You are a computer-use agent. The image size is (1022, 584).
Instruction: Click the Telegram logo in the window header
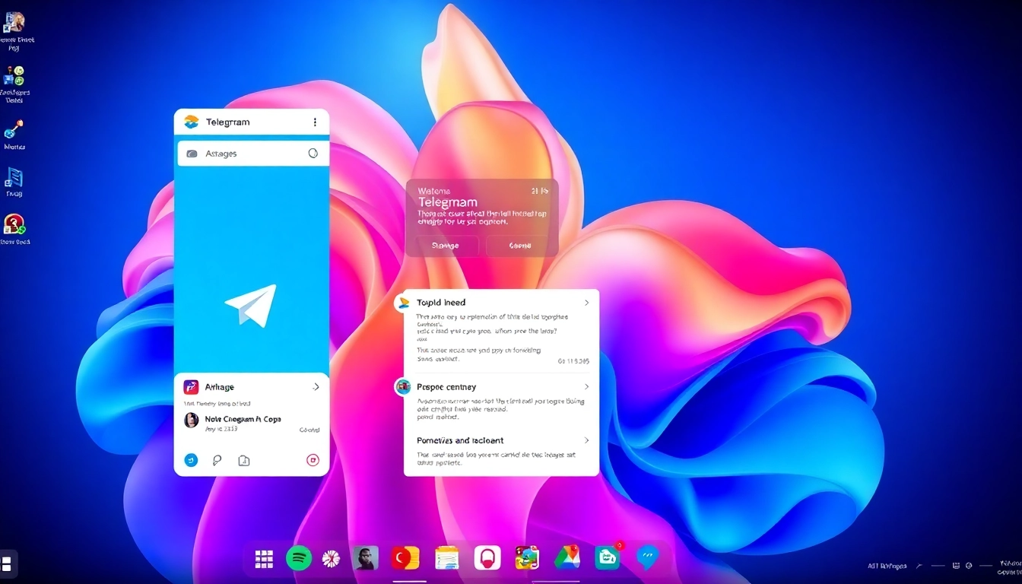(x=191, y=122)
